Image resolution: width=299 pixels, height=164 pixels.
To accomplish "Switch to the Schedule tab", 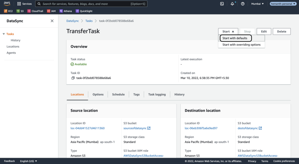I will tap(118, 94).
